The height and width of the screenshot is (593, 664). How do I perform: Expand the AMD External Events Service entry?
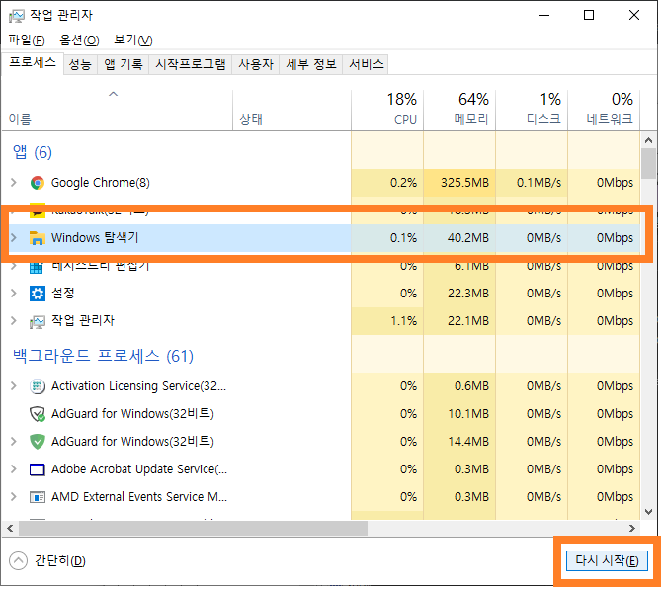coord(14,497)
